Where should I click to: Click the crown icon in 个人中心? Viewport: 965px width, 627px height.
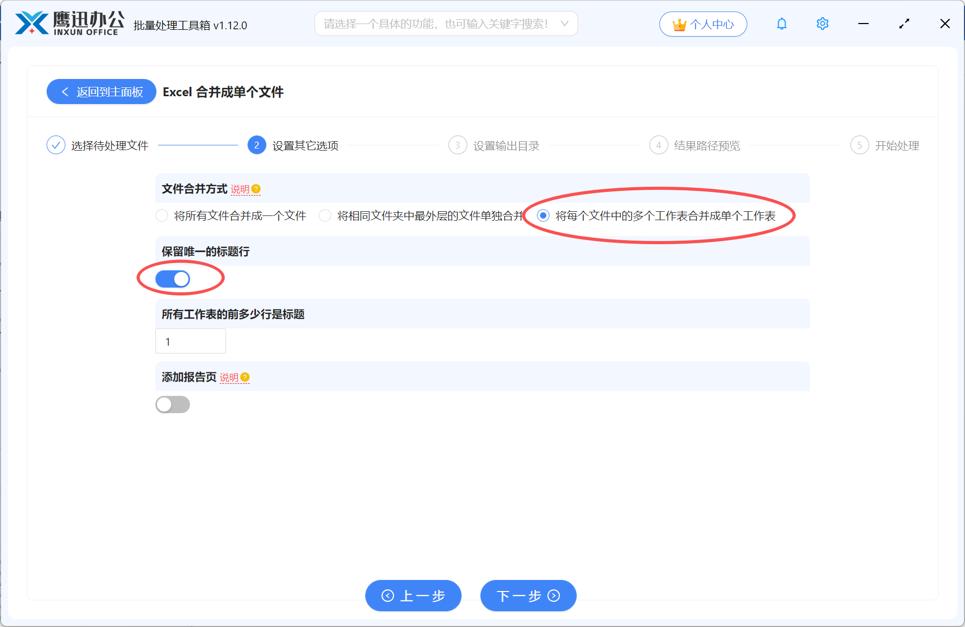[x=679, y=24]
